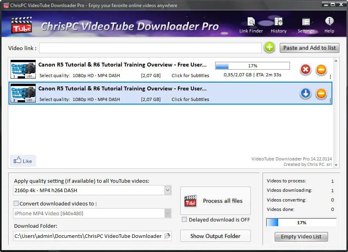Click the Process all files button
This screenshot has width=348, height=252.
pyautogui.click(x=215, y=201)
